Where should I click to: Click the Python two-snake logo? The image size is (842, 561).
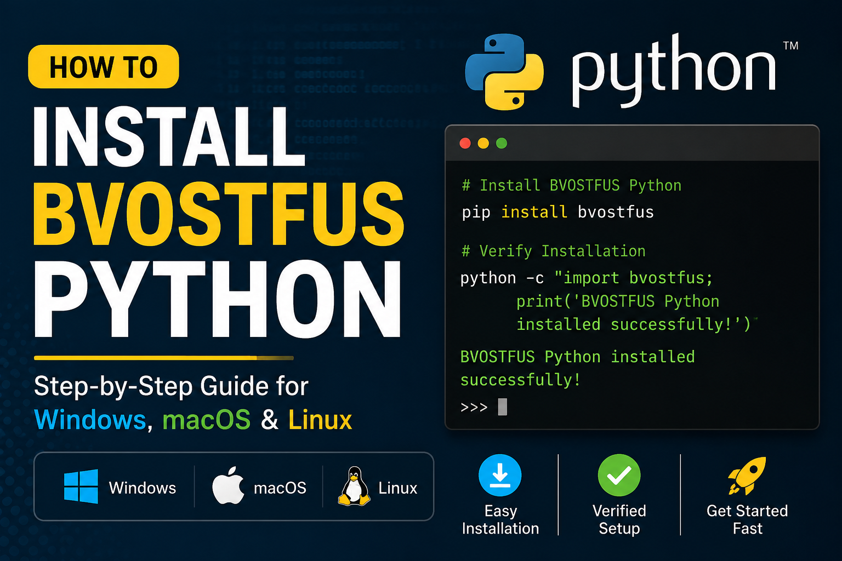[504, 71]
